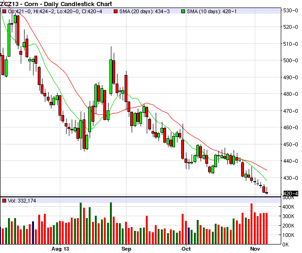Click the SMA (20 days): 434-3 label

click(x=144, y=11)
